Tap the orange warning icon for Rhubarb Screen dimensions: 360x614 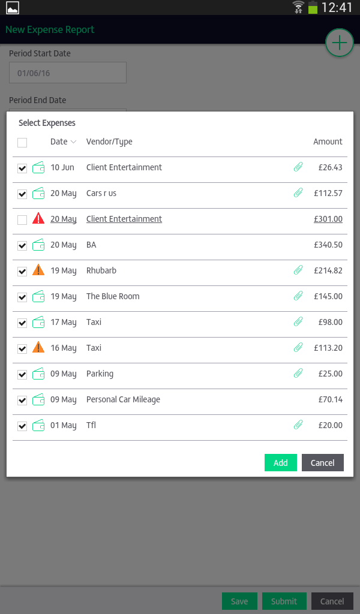(38, 270)
